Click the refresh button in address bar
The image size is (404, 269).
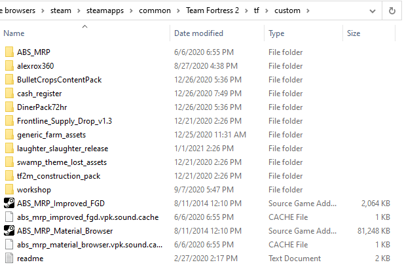point(392,11)
